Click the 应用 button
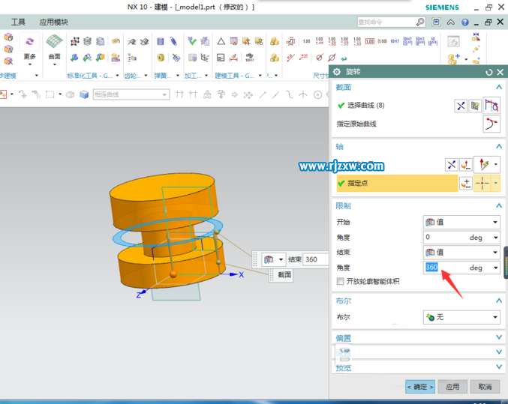This screenshot has height=404, width=508. pyautogui.click(x=452, y=387)
